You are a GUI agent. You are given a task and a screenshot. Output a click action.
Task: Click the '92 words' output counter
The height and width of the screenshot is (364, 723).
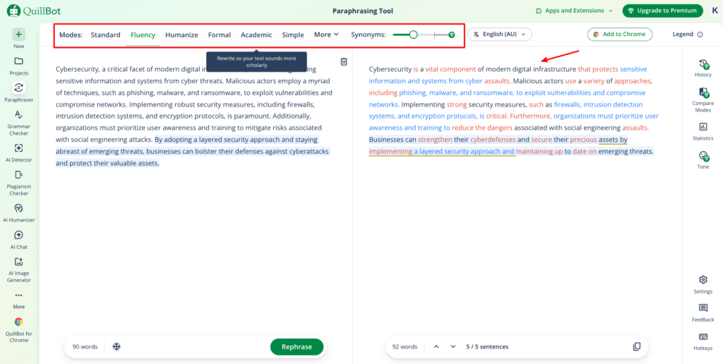[x=405, y=346]
